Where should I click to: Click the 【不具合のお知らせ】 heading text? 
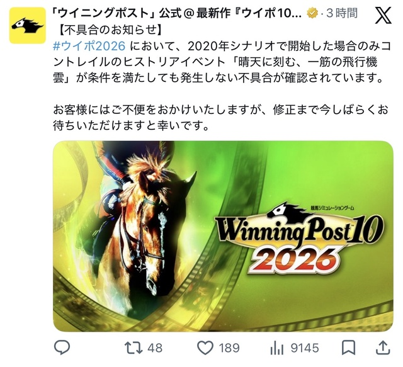coord(109,30)
